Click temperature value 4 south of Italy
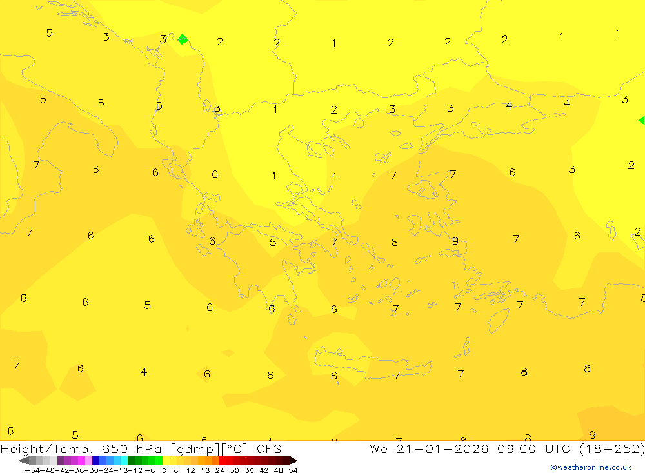 point(144,372)
